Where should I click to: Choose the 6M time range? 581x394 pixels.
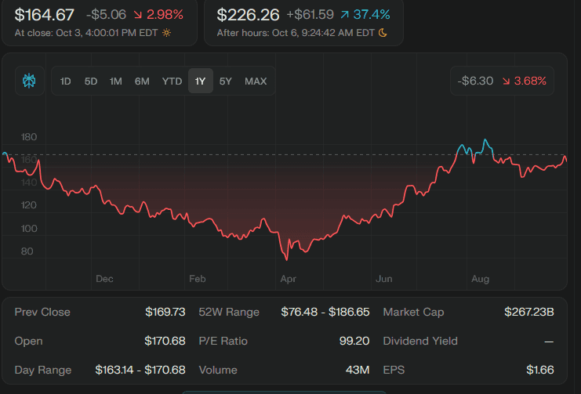click(142, 81)
